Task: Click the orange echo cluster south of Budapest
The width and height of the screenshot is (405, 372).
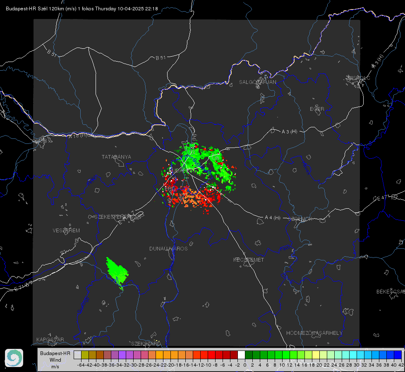Action: coord(192,198)
